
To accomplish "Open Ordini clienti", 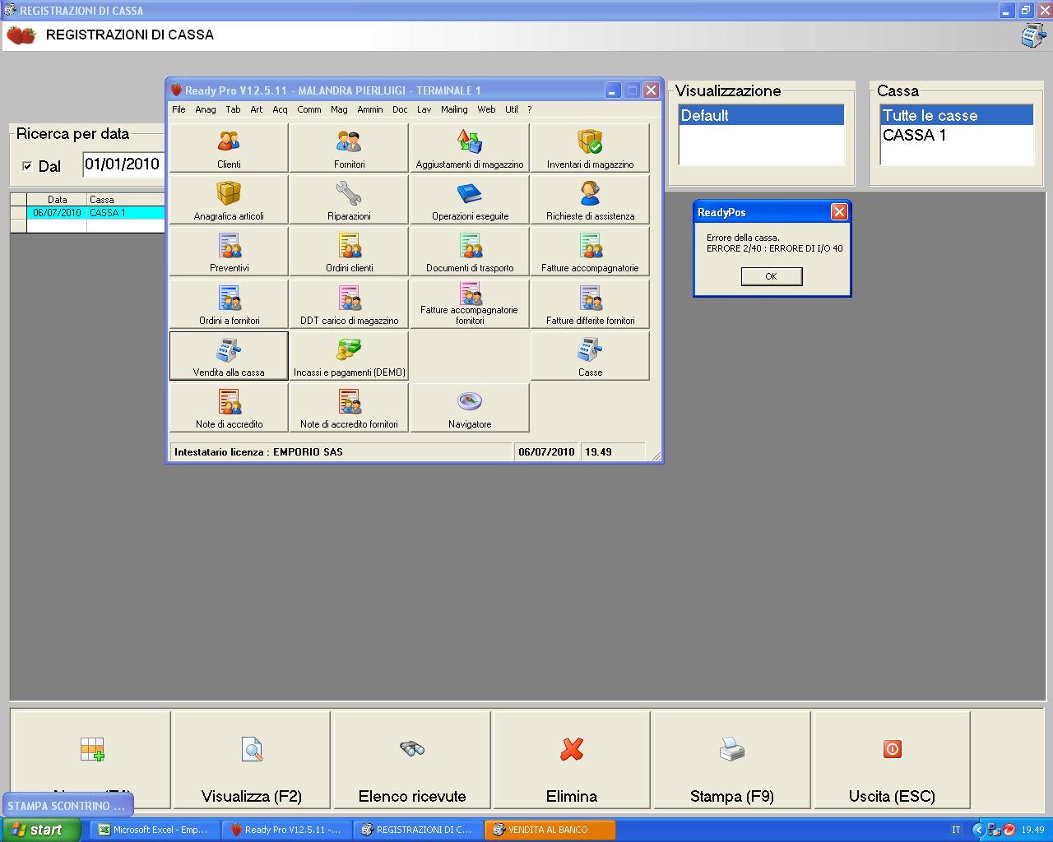I will click(349, 251).
